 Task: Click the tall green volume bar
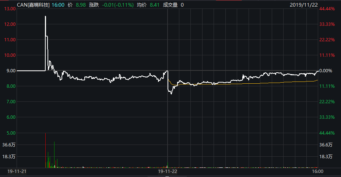55,155
